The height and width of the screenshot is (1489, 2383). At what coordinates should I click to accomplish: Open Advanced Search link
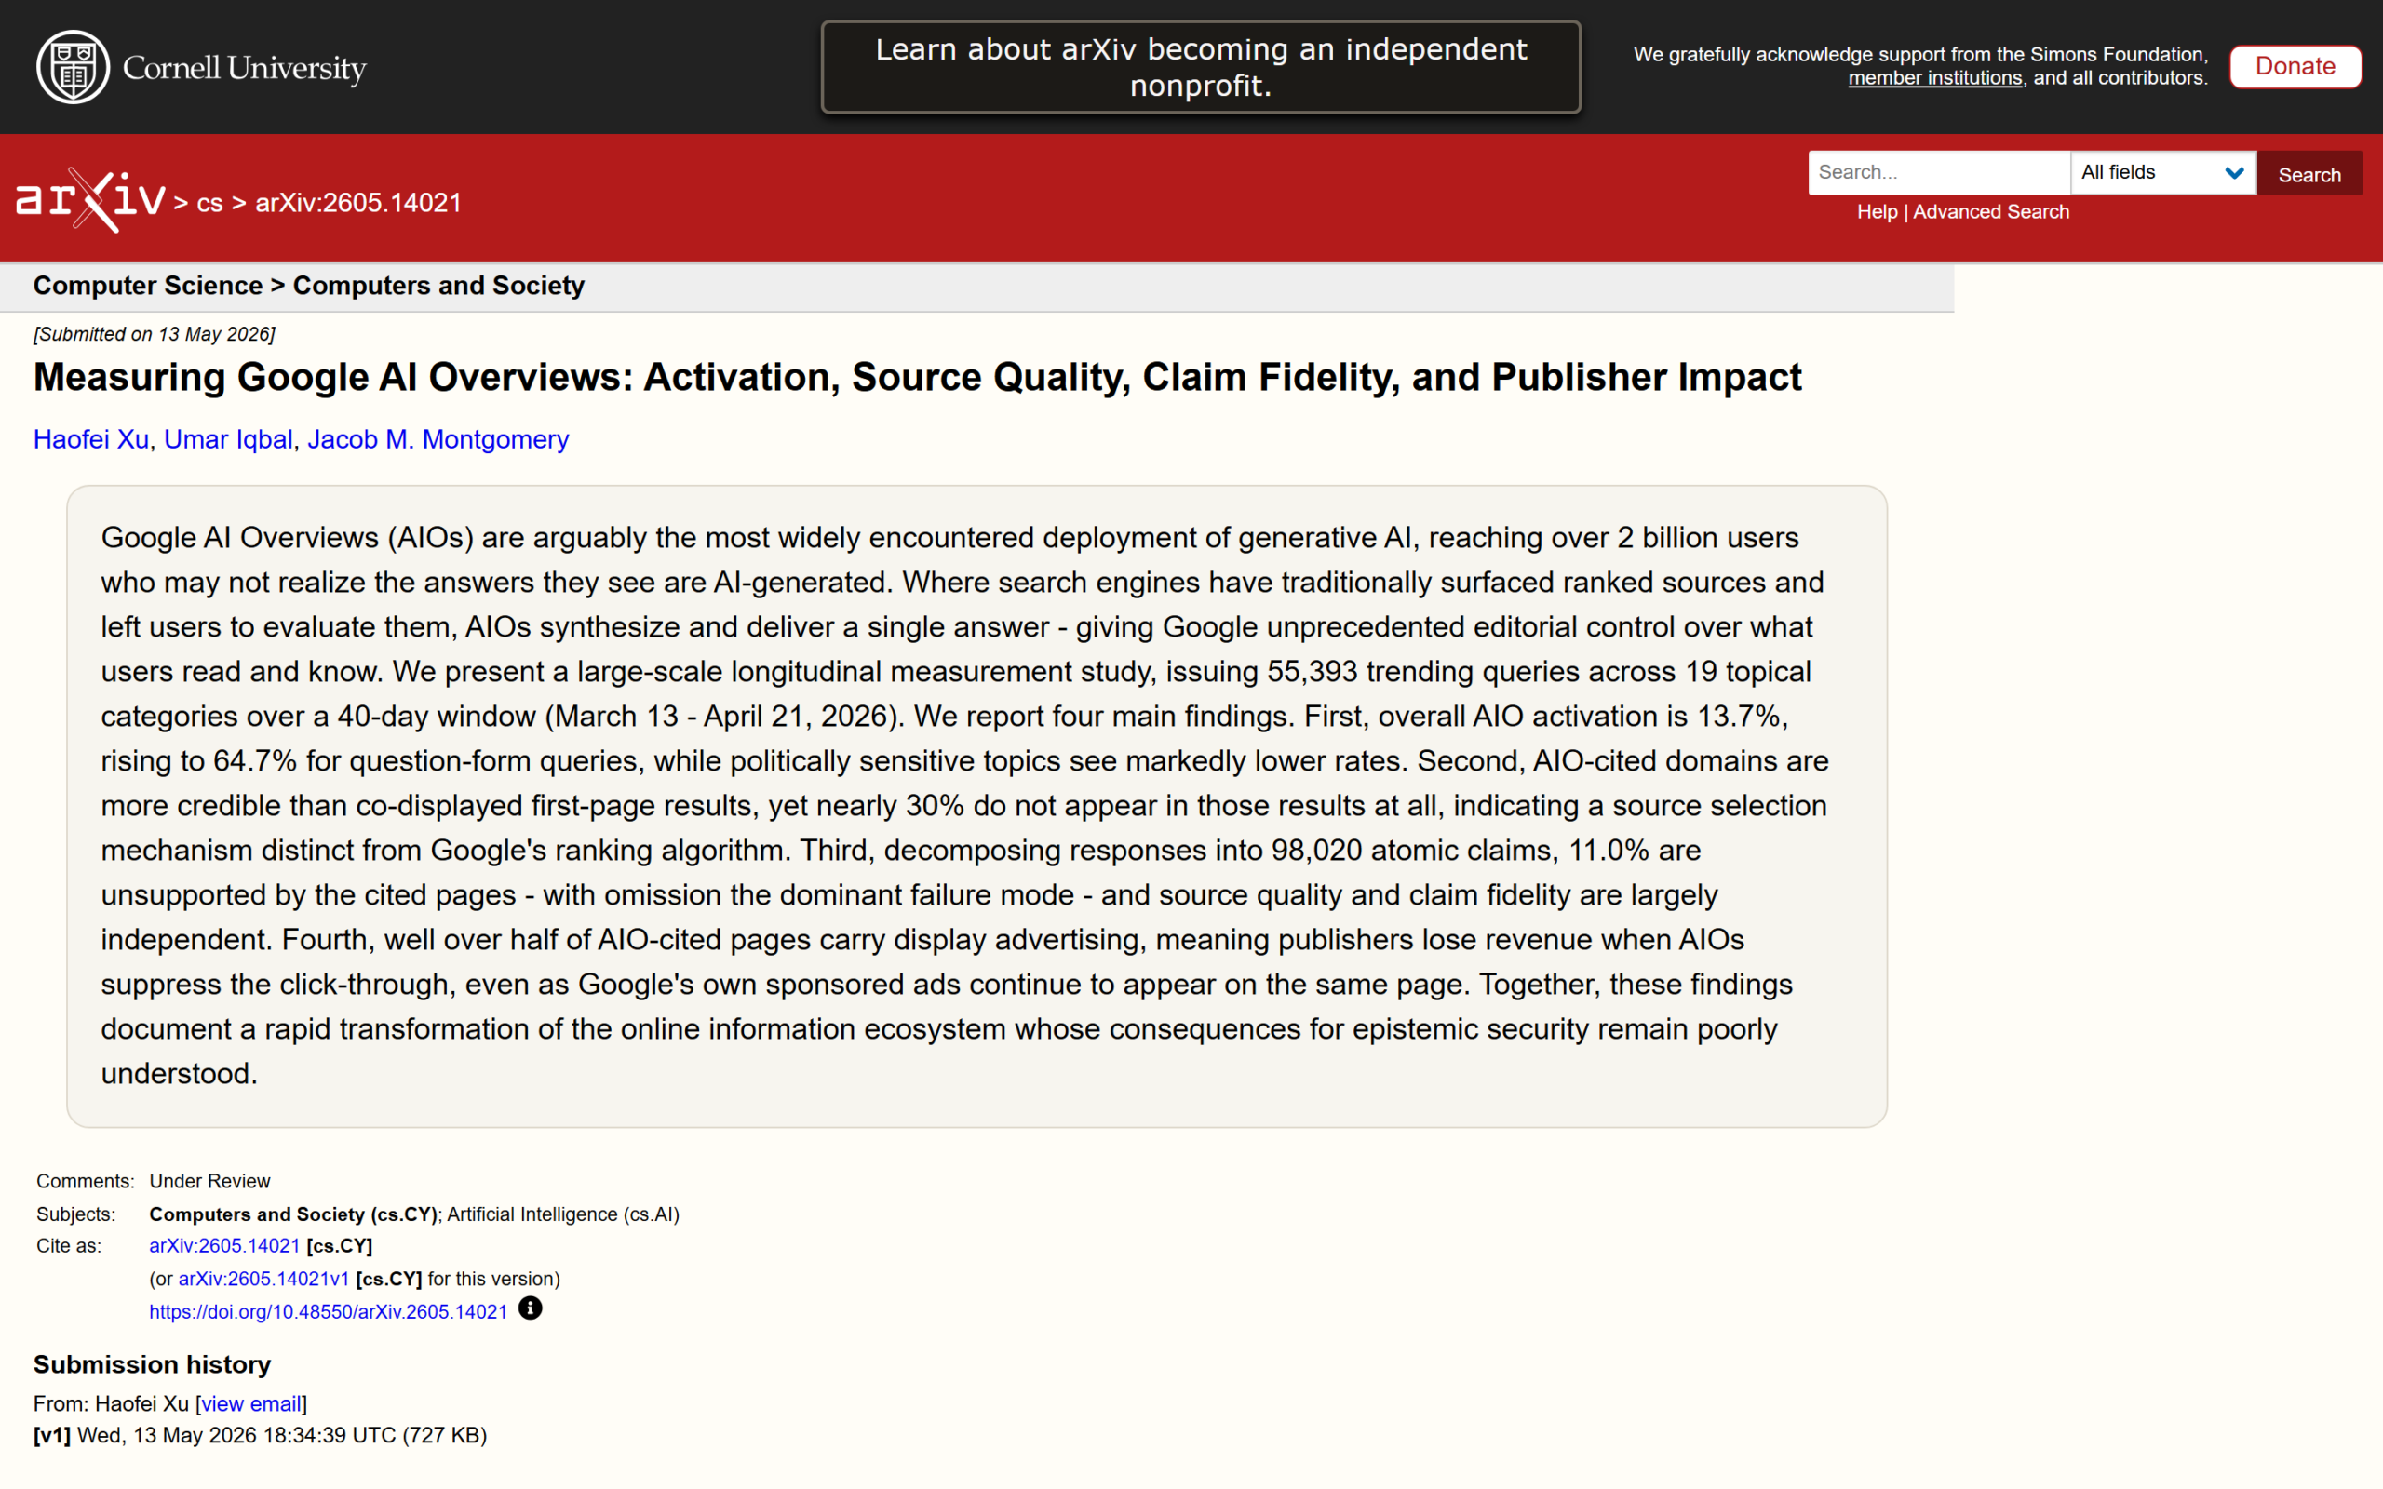[1990, 212]
